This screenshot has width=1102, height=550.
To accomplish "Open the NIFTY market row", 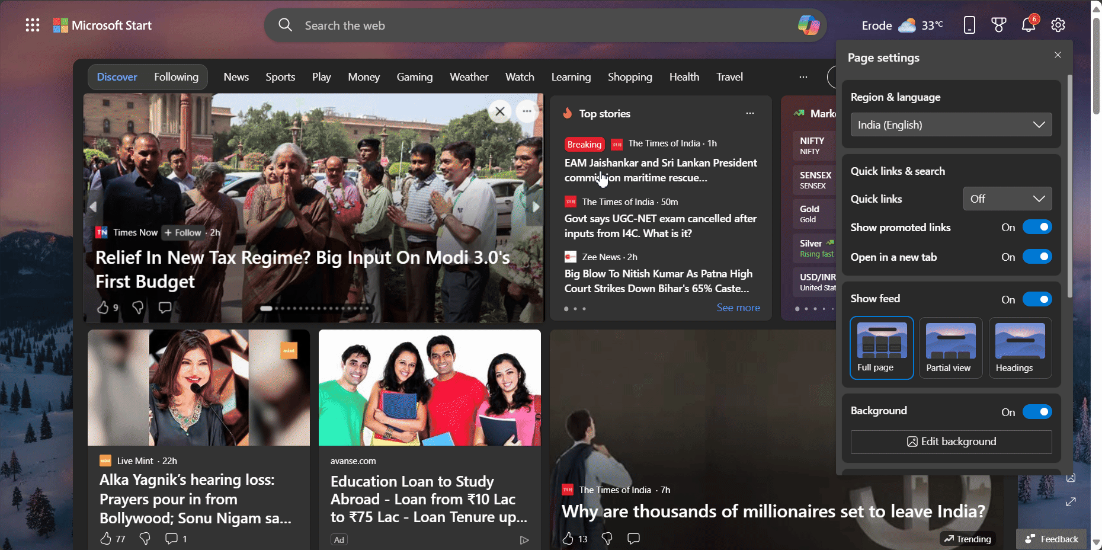I will click(x=814, y=146).
